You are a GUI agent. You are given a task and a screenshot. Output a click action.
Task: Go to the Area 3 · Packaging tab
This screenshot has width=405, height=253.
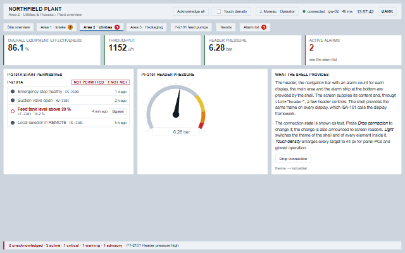pos(146,27)
